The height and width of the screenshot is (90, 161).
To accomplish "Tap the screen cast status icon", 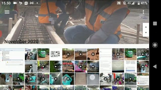I will 119,3.
